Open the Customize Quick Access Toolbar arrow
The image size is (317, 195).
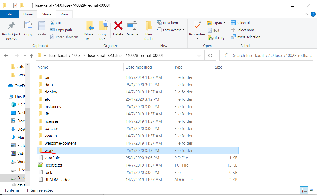point(28,5)
